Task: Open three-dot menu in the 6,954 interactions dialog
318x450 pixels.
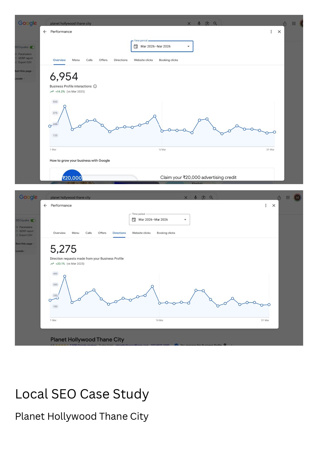Action: point(271,32)
